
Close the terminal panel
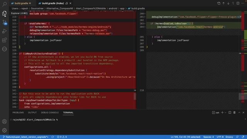[244, 112]
